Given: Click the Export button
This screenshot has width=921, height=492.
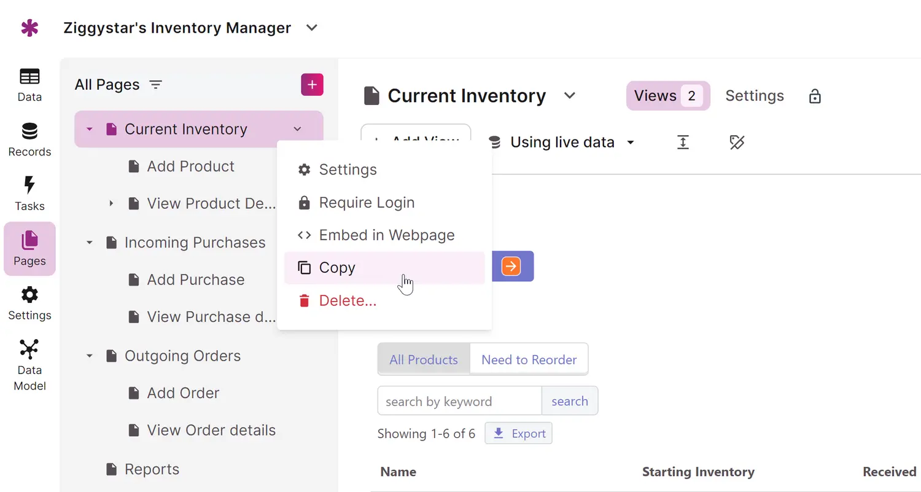Looking at the screenshot, I should [519, 434].
